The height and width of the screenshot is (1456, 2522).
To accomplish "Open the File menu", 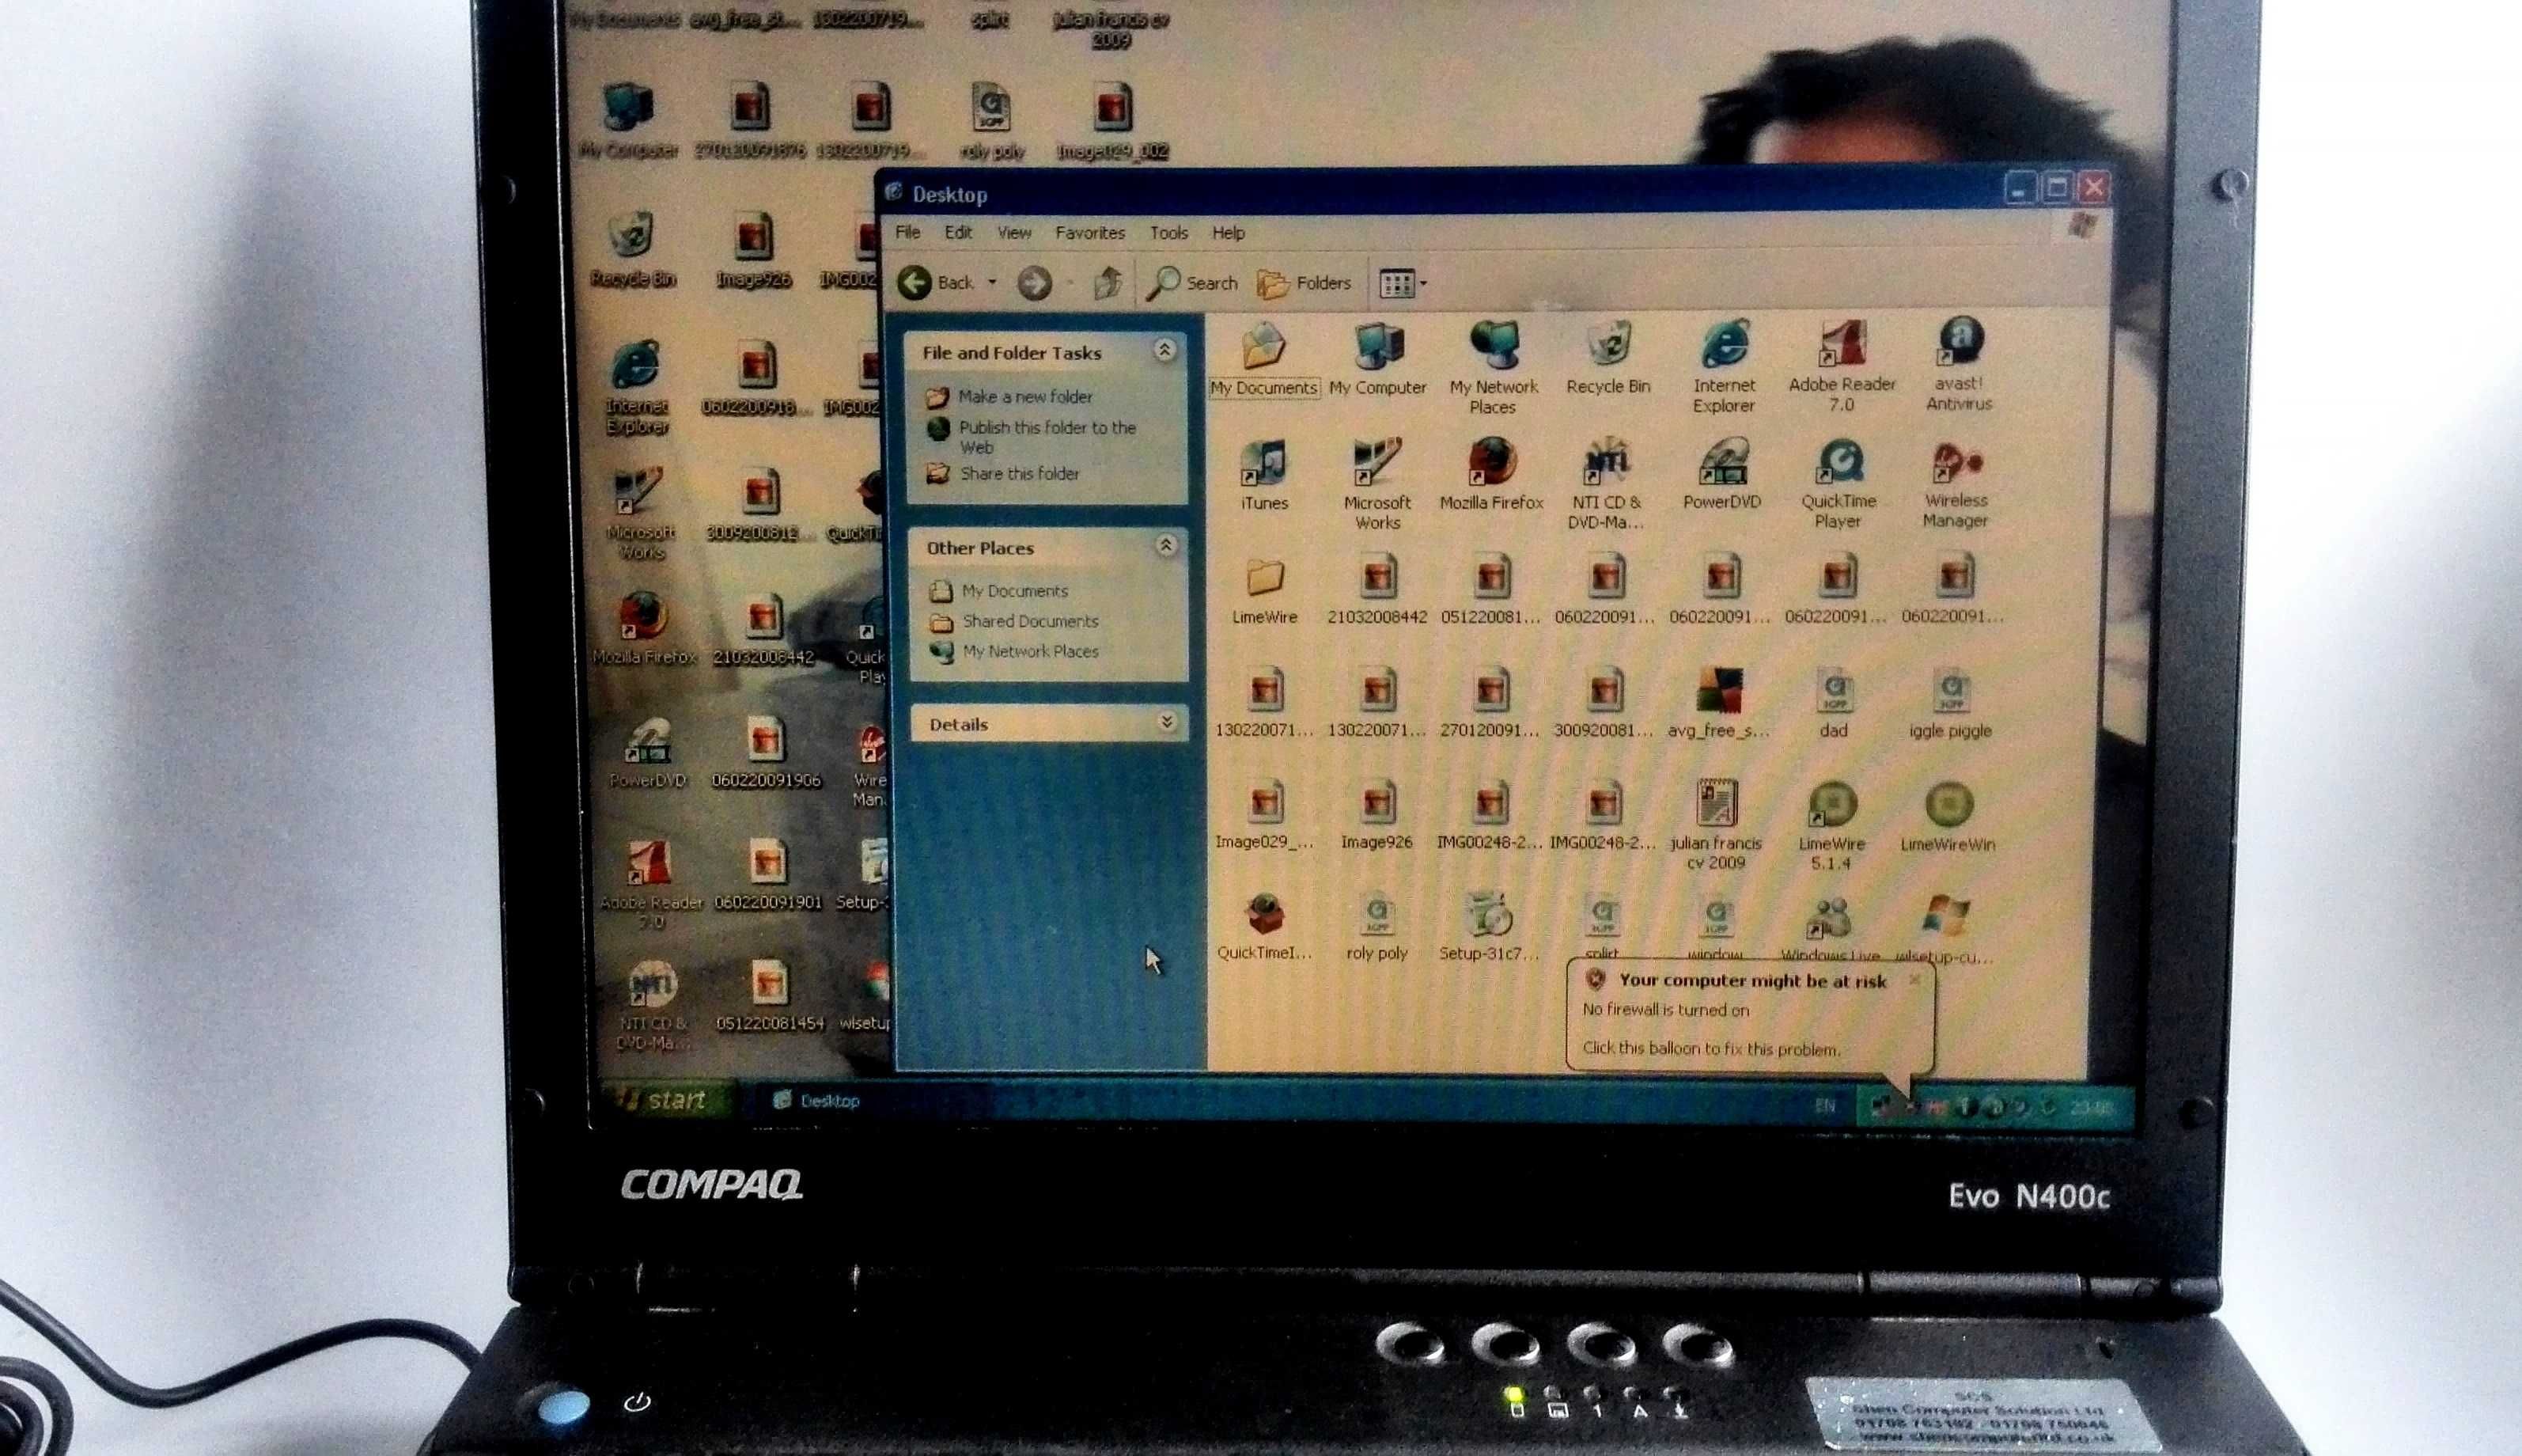I will pyautogui.click(x=907, y=232).
